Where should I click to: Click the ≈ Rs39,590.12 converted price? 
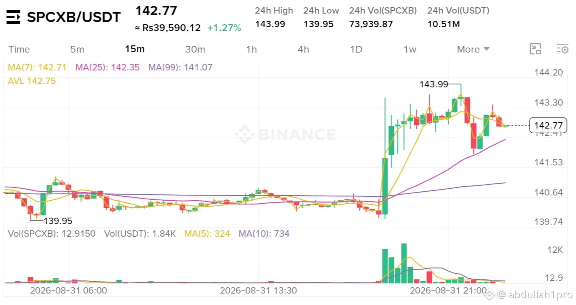click(168, 28)
